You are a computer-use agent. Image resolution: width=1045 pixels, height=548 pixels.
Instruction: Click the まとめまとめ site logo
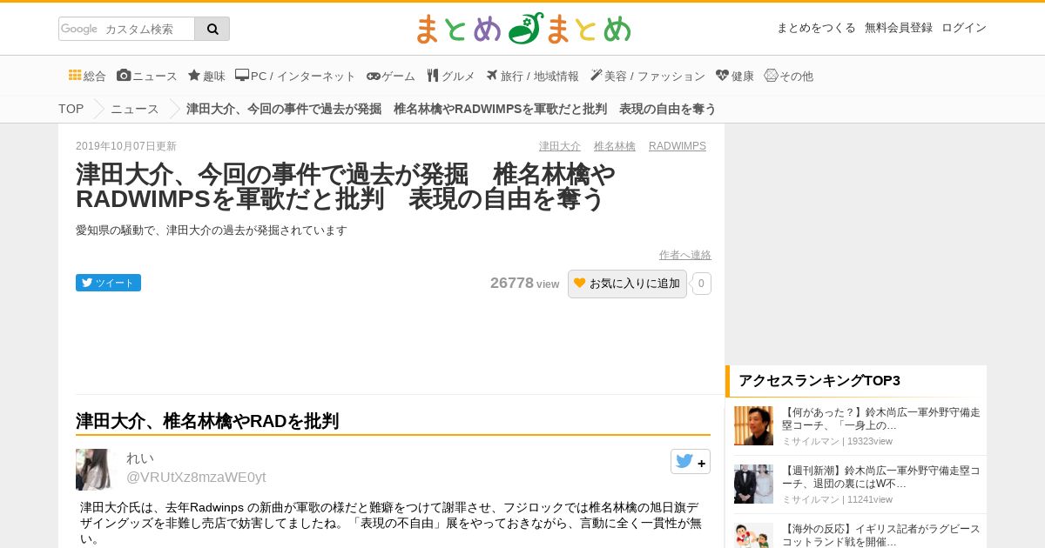point(523,29)
